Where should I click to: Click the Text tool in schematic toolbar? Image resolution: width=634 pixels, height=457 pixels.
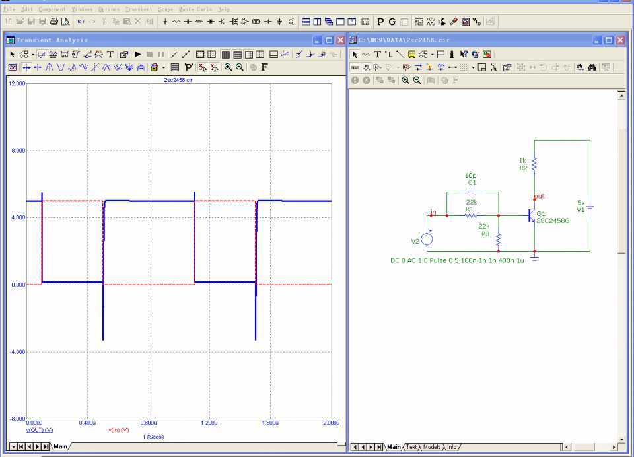(x=377, y=54)
